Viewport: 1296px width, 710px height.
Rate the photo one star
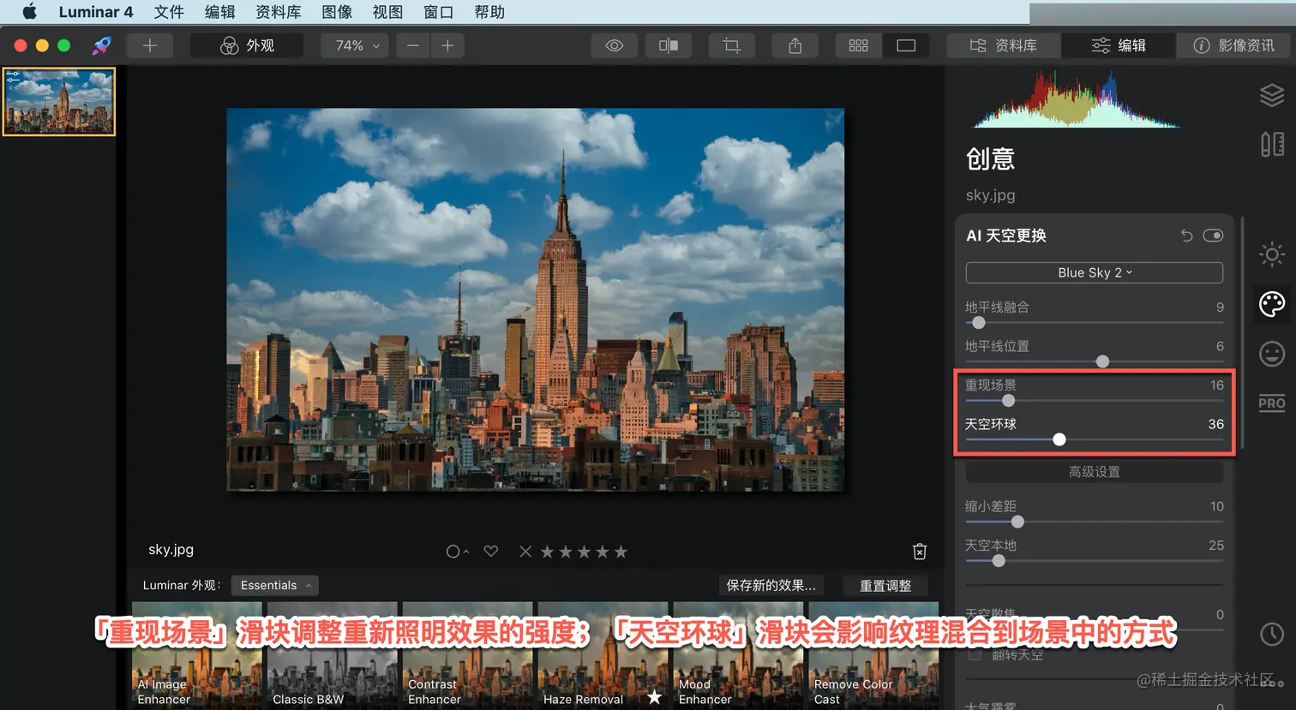pyautogui.click(x=547, y=552)
